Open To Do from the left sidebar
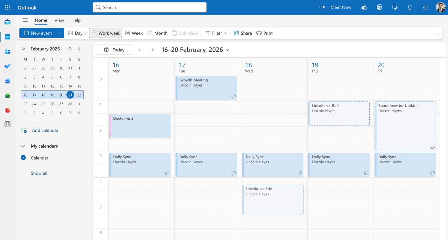 point(7,66)
